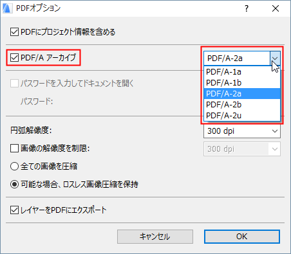Select 可能な場合、ロスレス画像圧縮を保持 radio button
Image resolution: width=291 pixels, height=254 pixels.
[14, 184]
